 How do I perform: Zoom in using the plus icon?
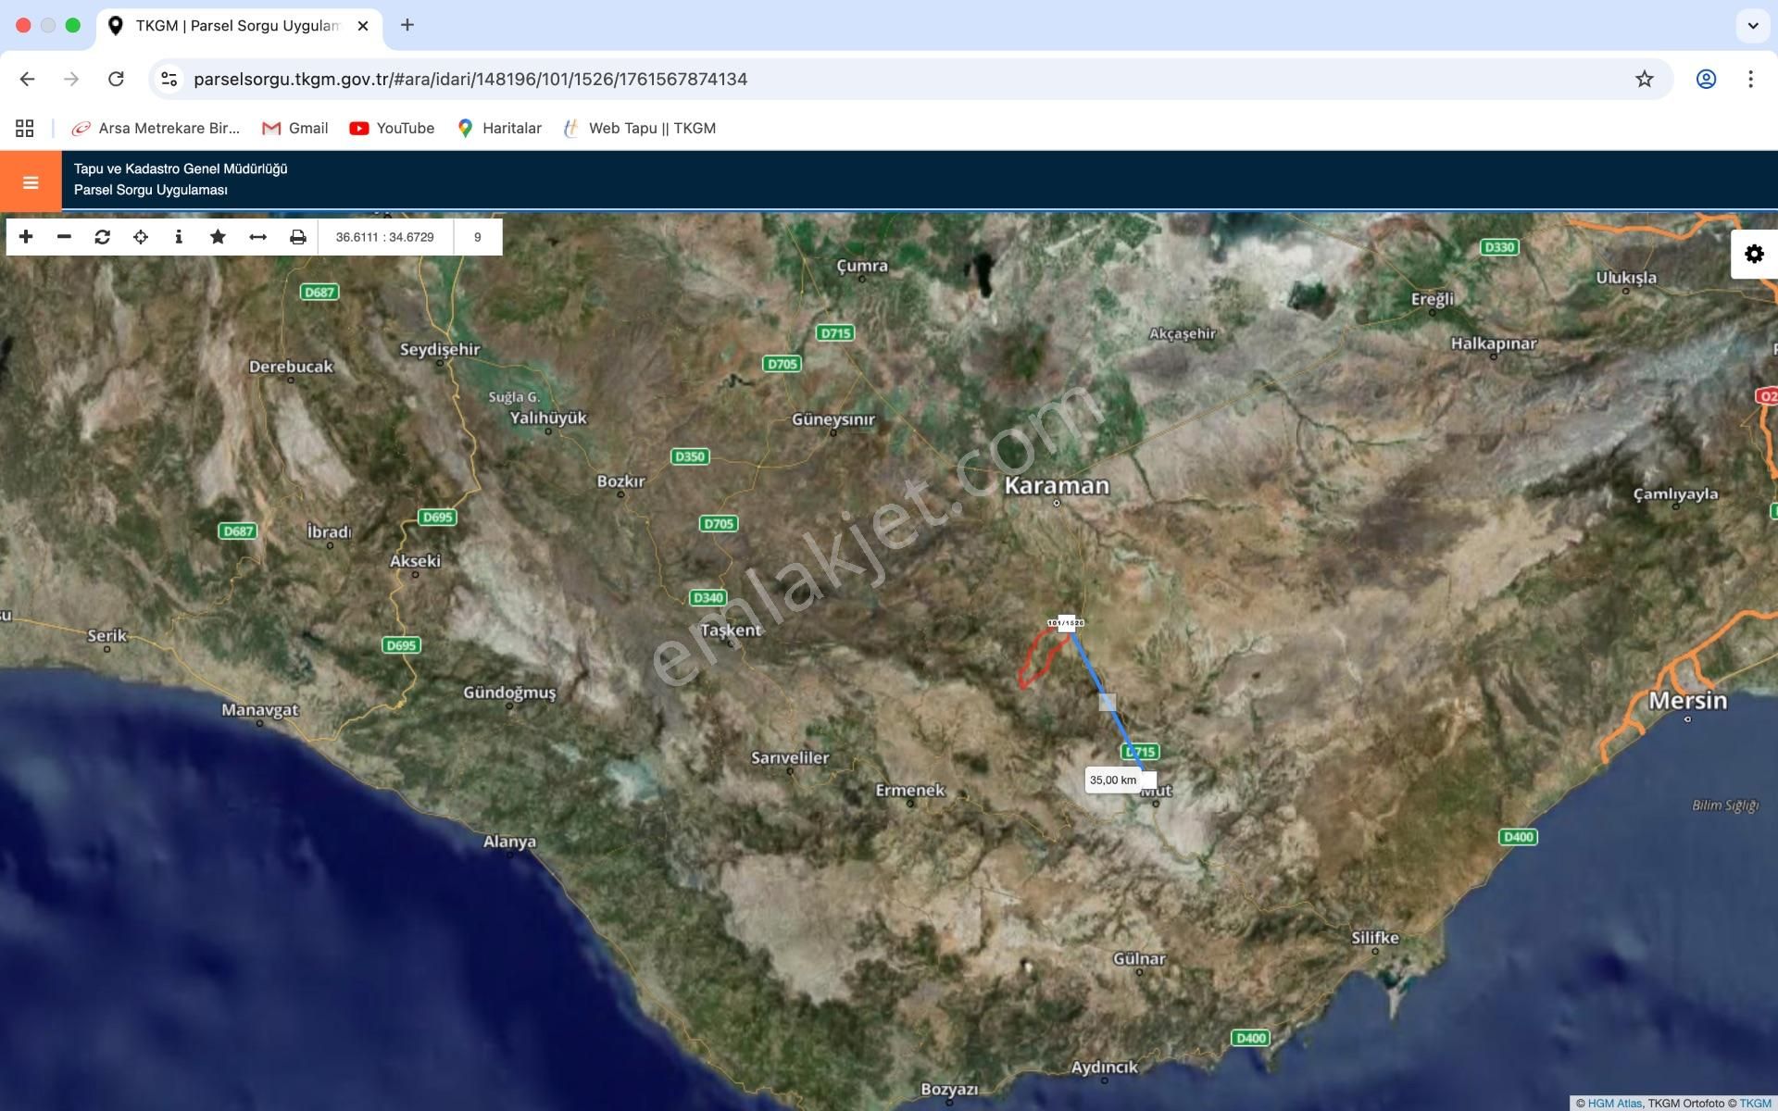25,236
